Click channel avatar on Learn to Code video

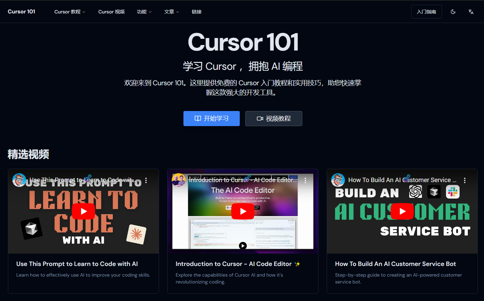(x=19, y=180)
